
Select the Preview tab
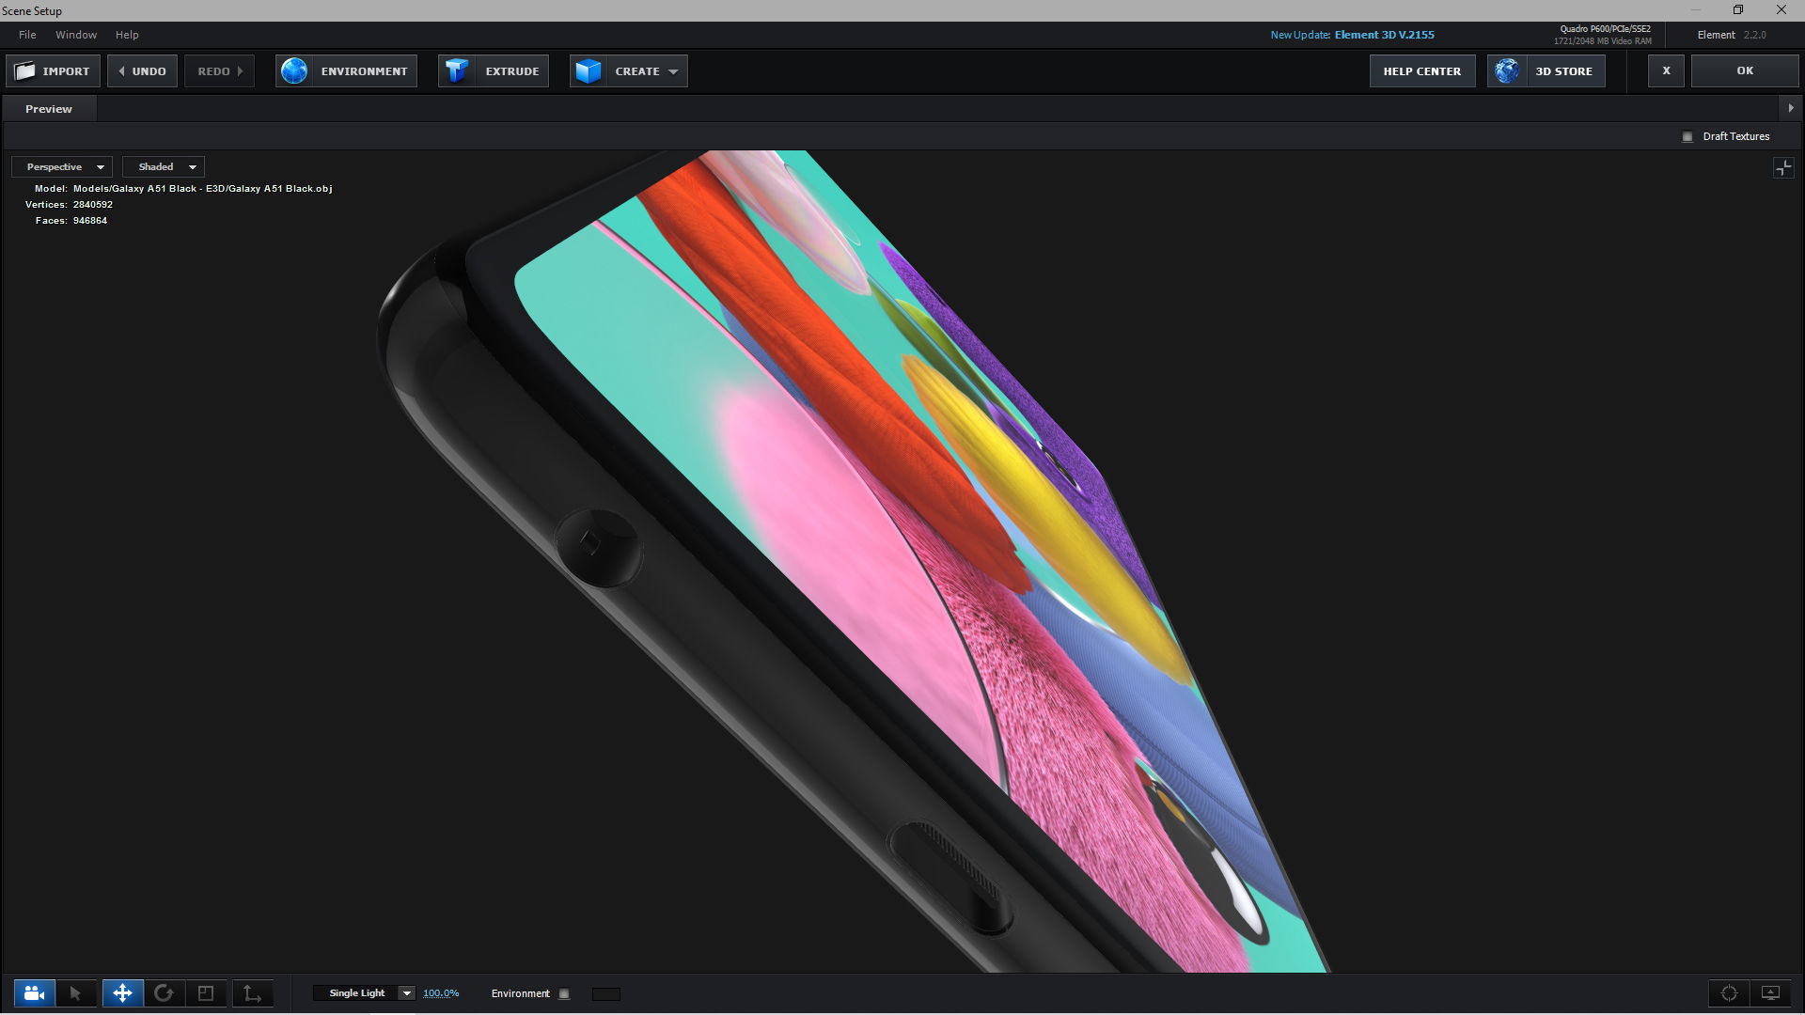coord(49,109)
